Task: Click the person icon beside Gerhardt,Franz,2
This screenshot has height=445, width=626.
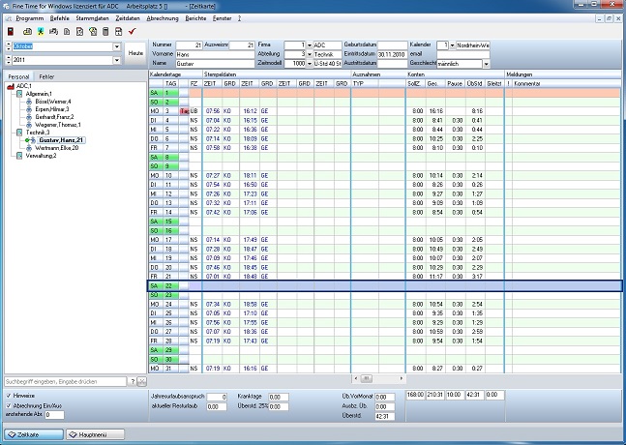Action: 29,117
